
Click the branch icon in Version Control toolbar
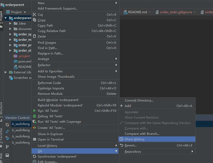pos(7,146)
